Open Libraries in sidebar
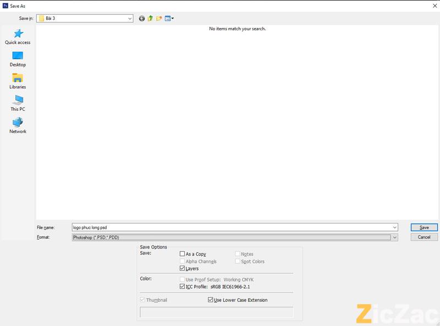Screen dimensions: 440x326 click(x=18, y=81)
